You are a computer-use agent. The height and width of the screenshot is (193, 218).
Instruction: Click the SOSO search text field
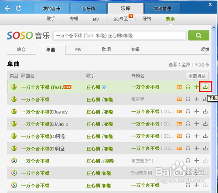pyautogui.click(x=119, y=35)
